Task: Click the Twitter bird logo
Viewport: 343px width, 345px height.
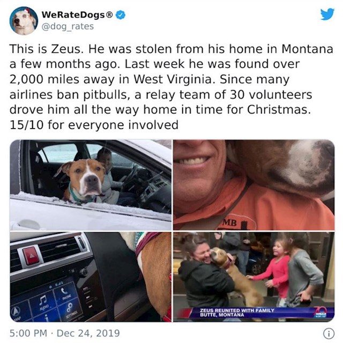Action: (x=327, y=14)
